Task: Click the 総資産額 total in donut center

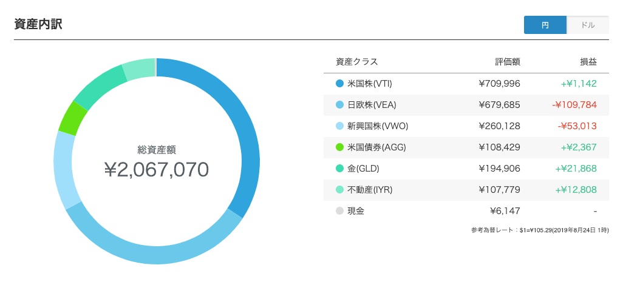Action: click(157, 169)
